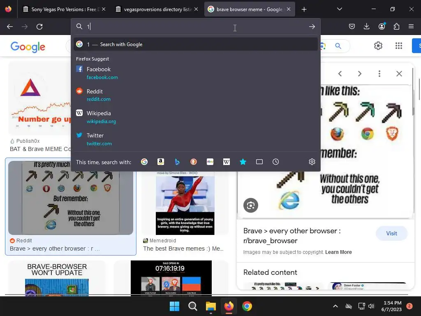This screenshot has height=316, width=421.
Task: Click the Firefox taskbar icon
Action: [x=229, y=306]
